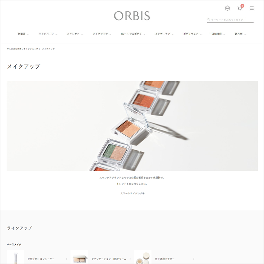Go to オルビス公式オンラインショップ breadcrumb link
Viewport: 264px width, 264px height.
coord(22,49)
